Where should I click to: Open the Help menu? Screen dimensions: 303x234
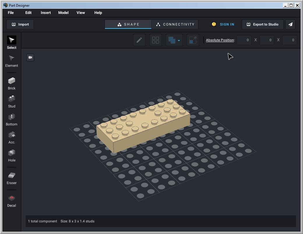coord(98,13)
